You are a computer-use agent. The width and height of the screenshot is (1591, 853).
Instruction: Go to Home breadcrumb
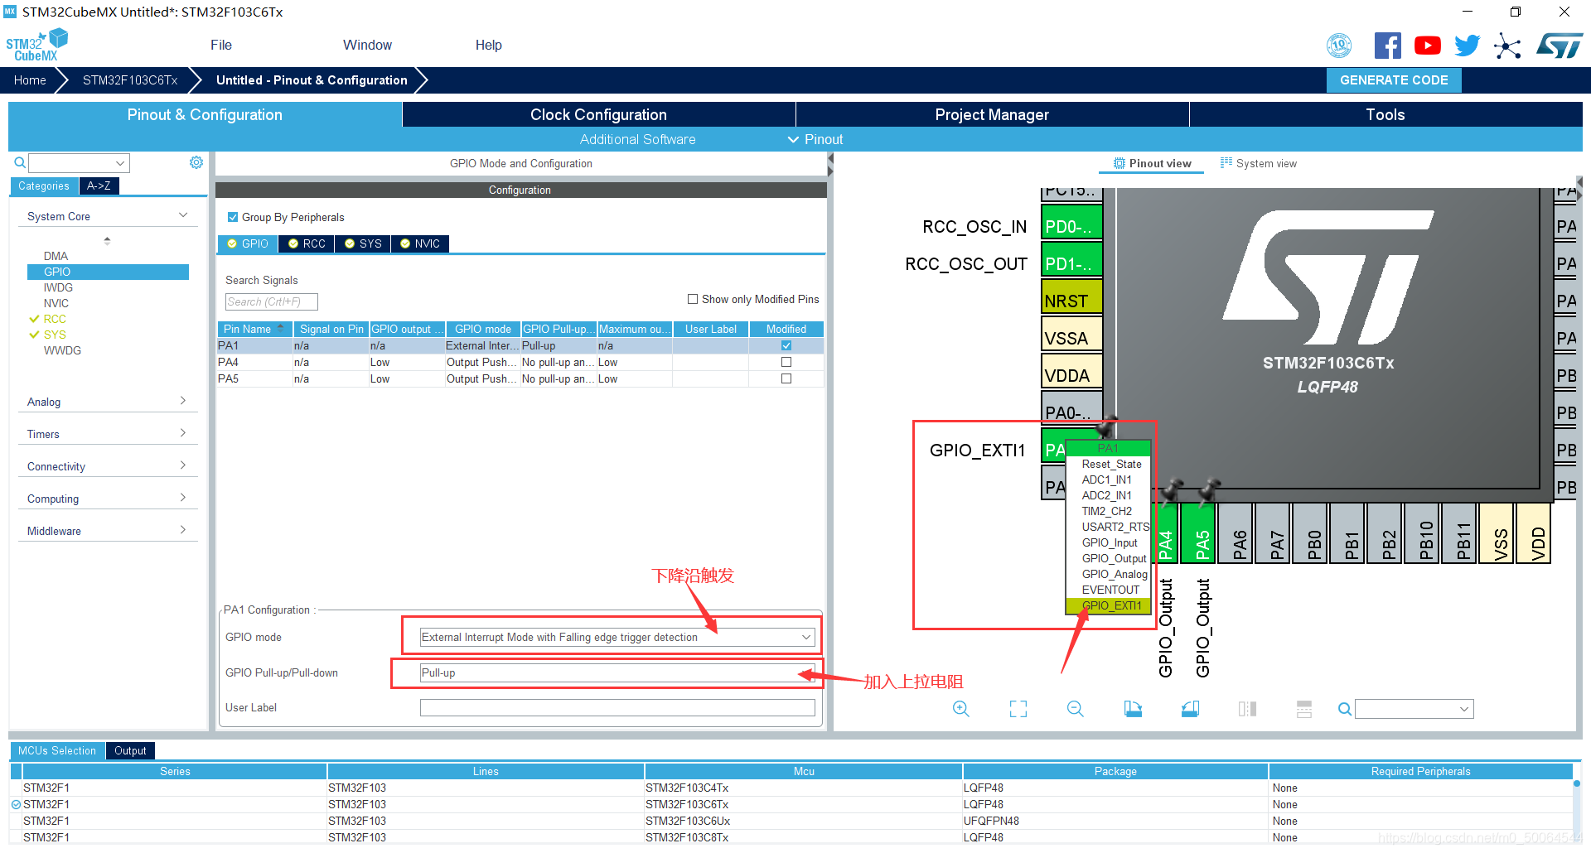[30, 80]
